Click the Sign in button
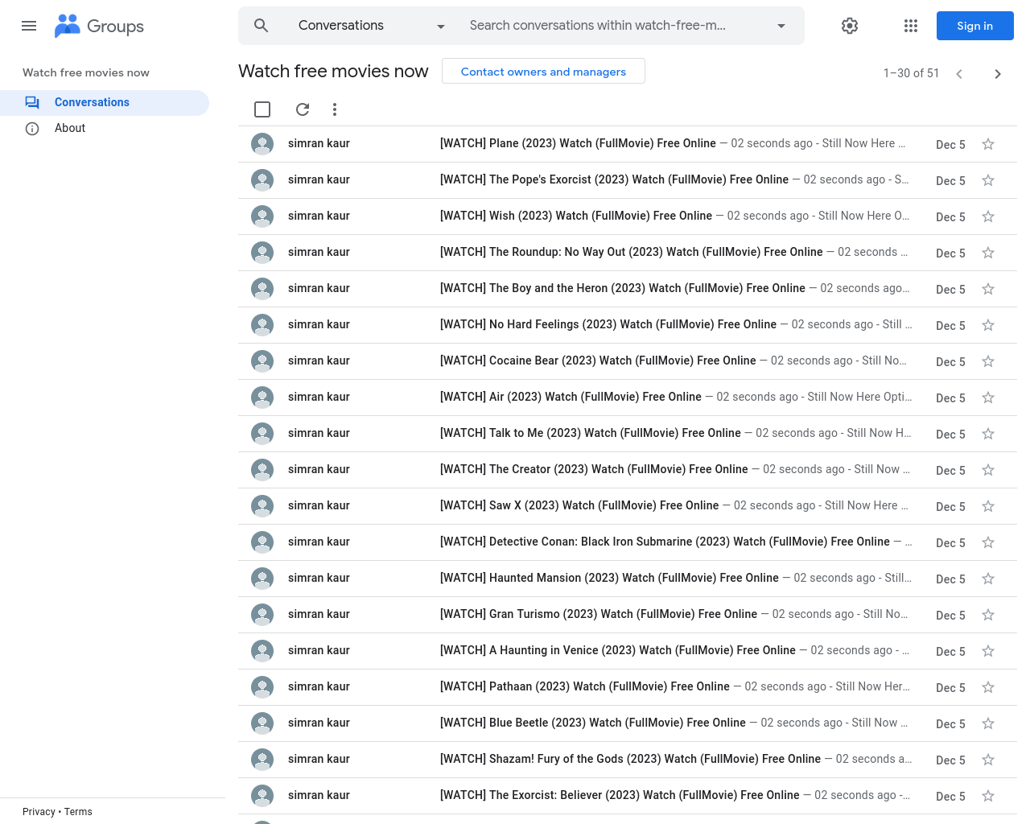1030x824 pixels. [x=974, y=26]
